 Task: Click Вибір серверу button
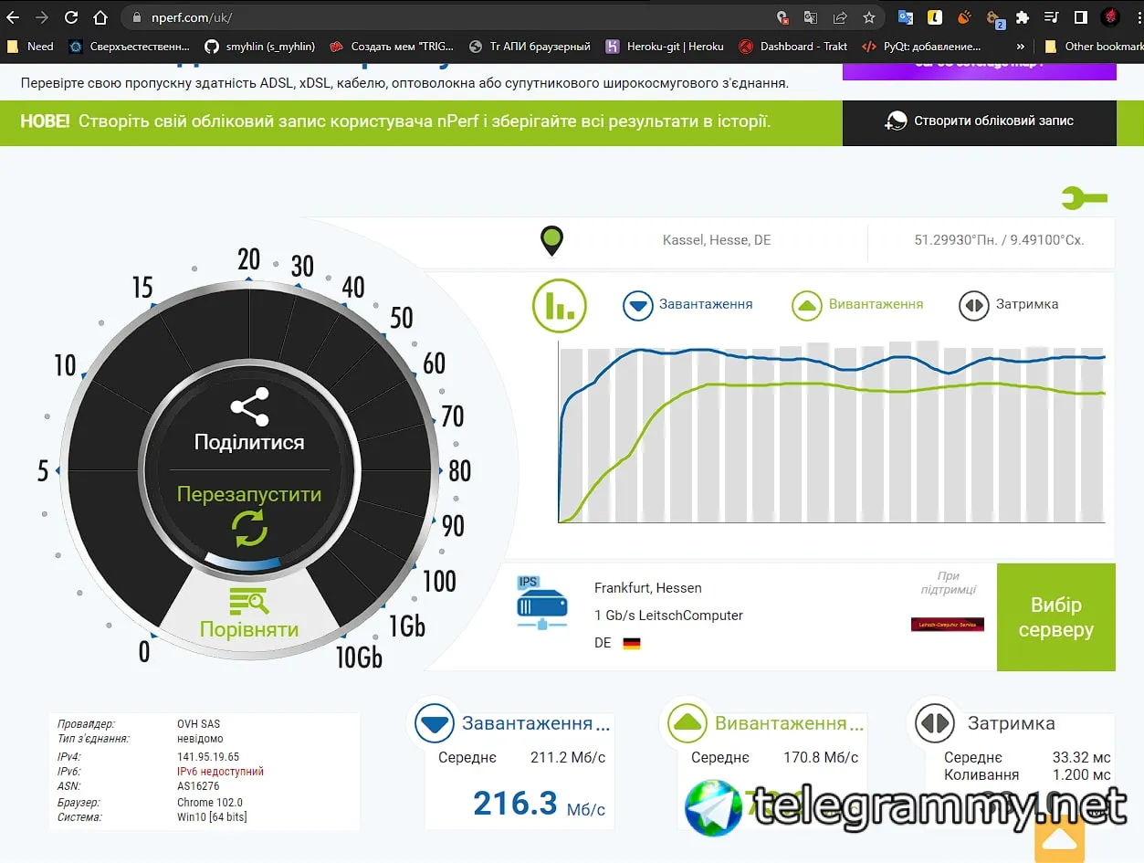coord(1056,617)
